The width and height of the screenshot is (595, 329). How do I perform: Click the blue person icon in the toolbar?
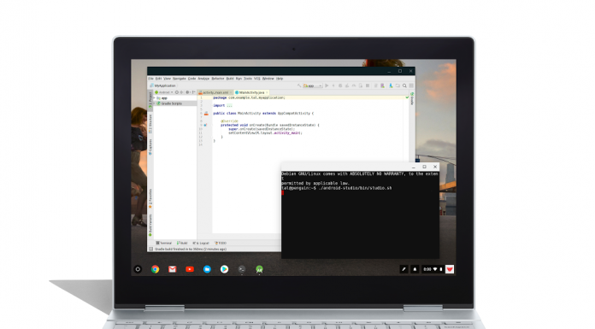point(391,85)
